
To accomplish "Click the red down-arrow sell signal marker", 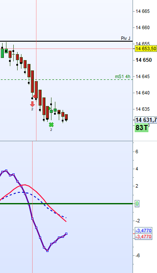I will (32, 104).
